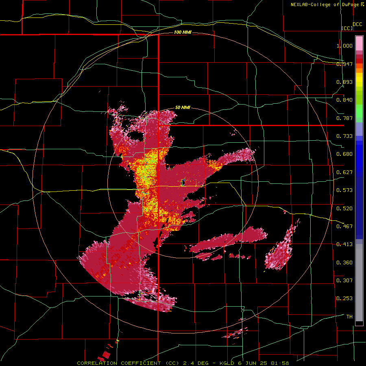
Task: Click the 0.947 legend value
Action: (x=344, y=64)
